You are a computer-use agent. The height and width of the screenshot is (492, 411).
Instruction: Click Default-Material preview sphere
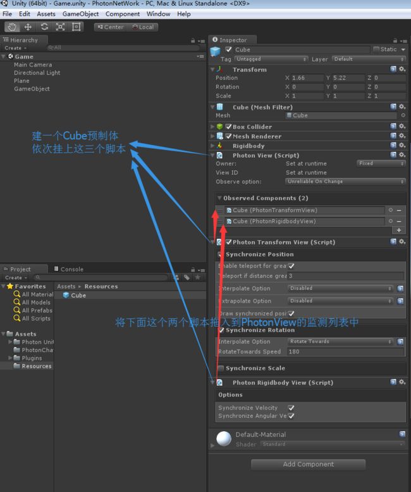point(224,438)
